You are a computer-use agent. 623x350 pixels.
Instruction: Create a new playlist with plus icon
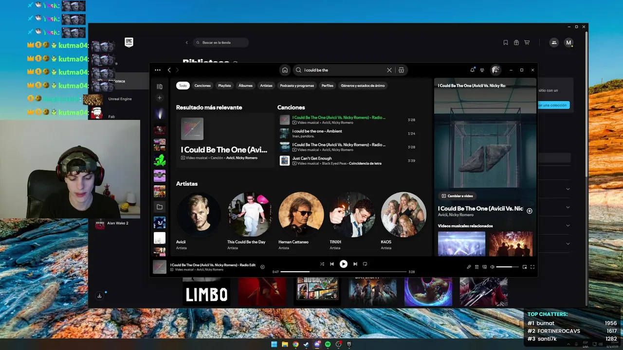pyautogui.click(x=160, y=98)
